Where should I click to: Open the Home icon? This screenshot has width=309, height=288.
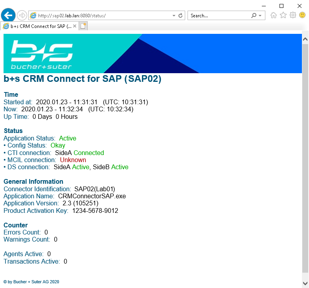(x=274, y=15)
